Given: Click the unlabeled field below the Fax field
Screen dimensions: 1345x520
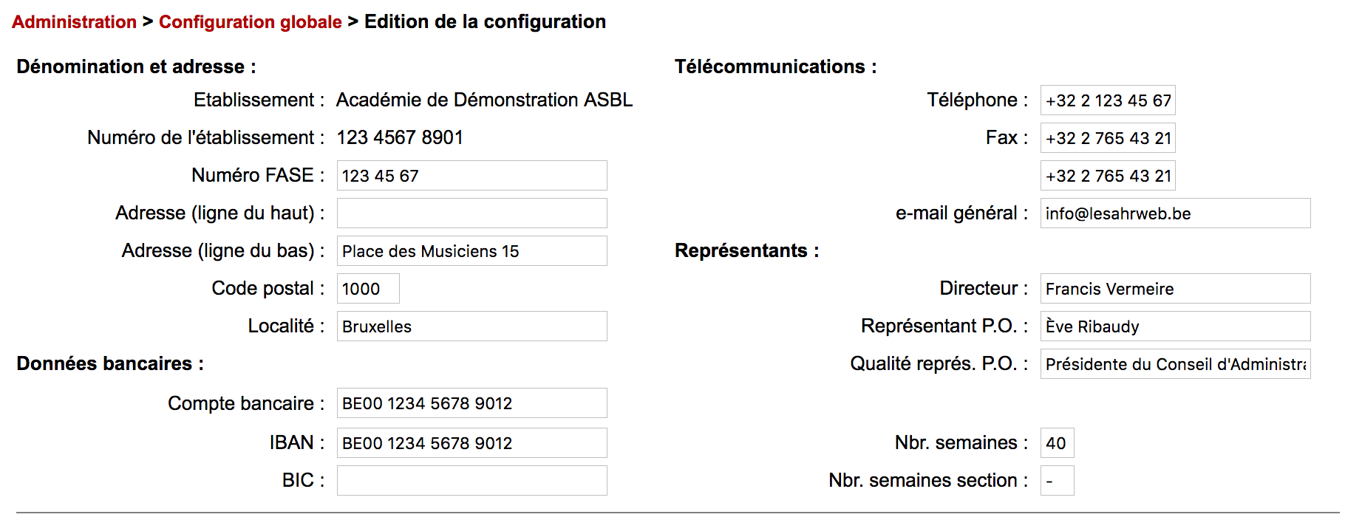Looking at the screenshot, I should pyautogui.click(x=1107, y=176).
